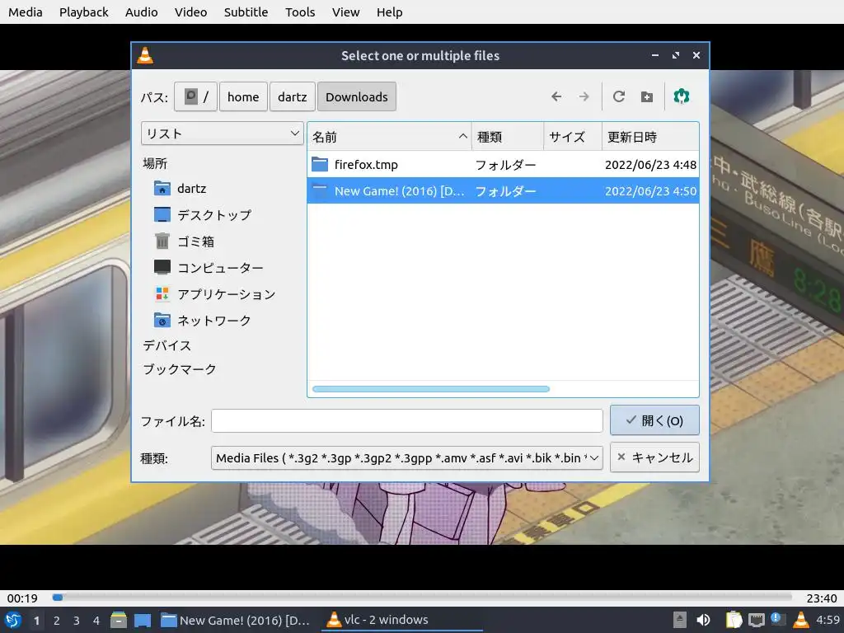Click the elapsed time 00:19 label
This screenshot has height=633, width=844.
[22, 598]
